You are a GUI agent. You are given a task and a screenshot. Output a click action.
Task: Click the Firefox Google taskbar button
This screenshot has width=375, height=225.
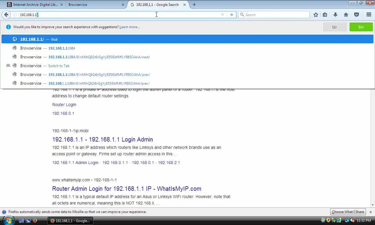[x=70, y=221]
